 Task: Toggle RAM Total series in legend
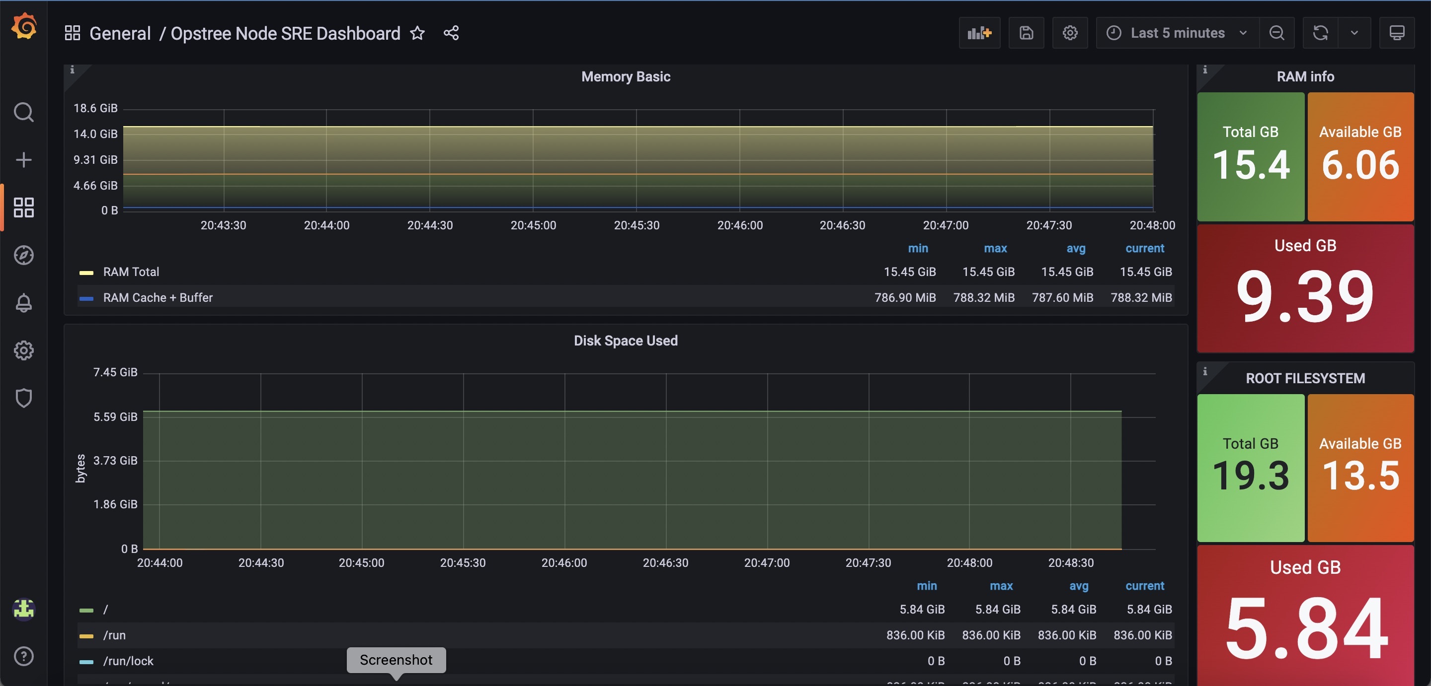click(131, 272)
